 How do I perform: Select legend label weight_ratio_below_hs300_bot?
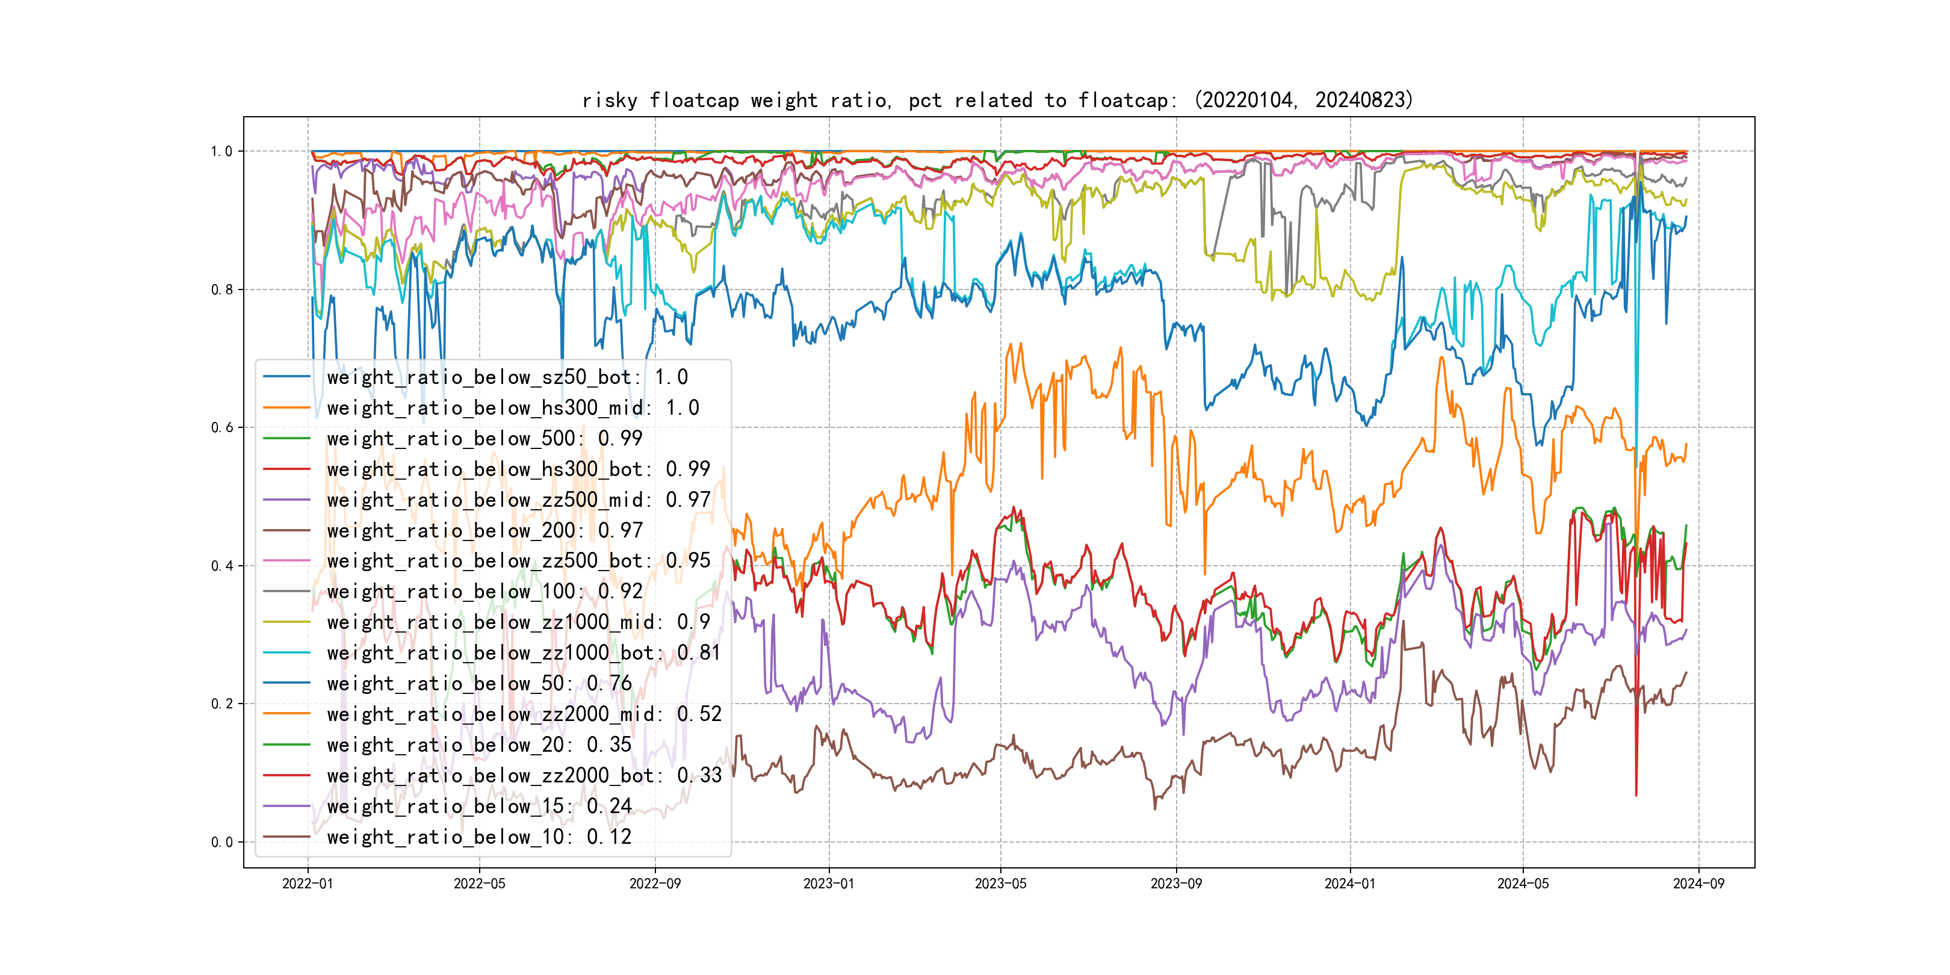click(518, 469)
